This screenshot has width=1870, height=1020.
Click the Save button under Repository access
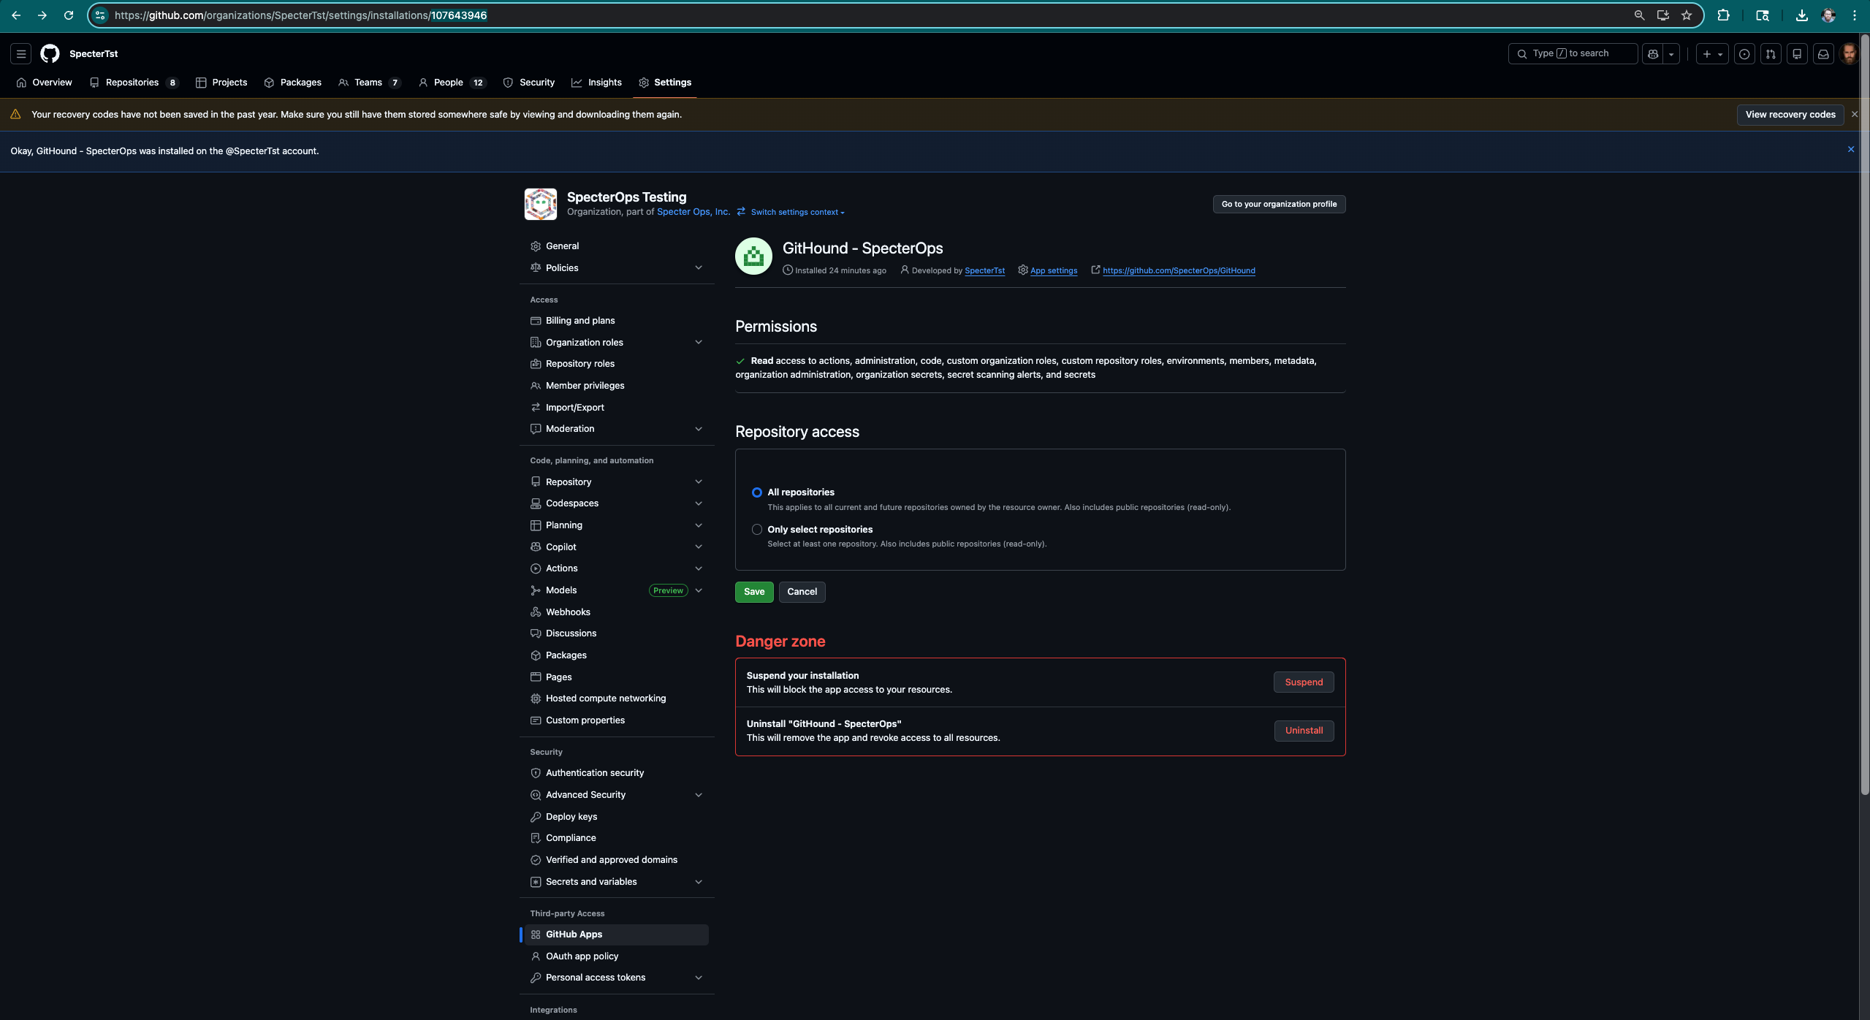pyautogui.click(x=753, y=592)
